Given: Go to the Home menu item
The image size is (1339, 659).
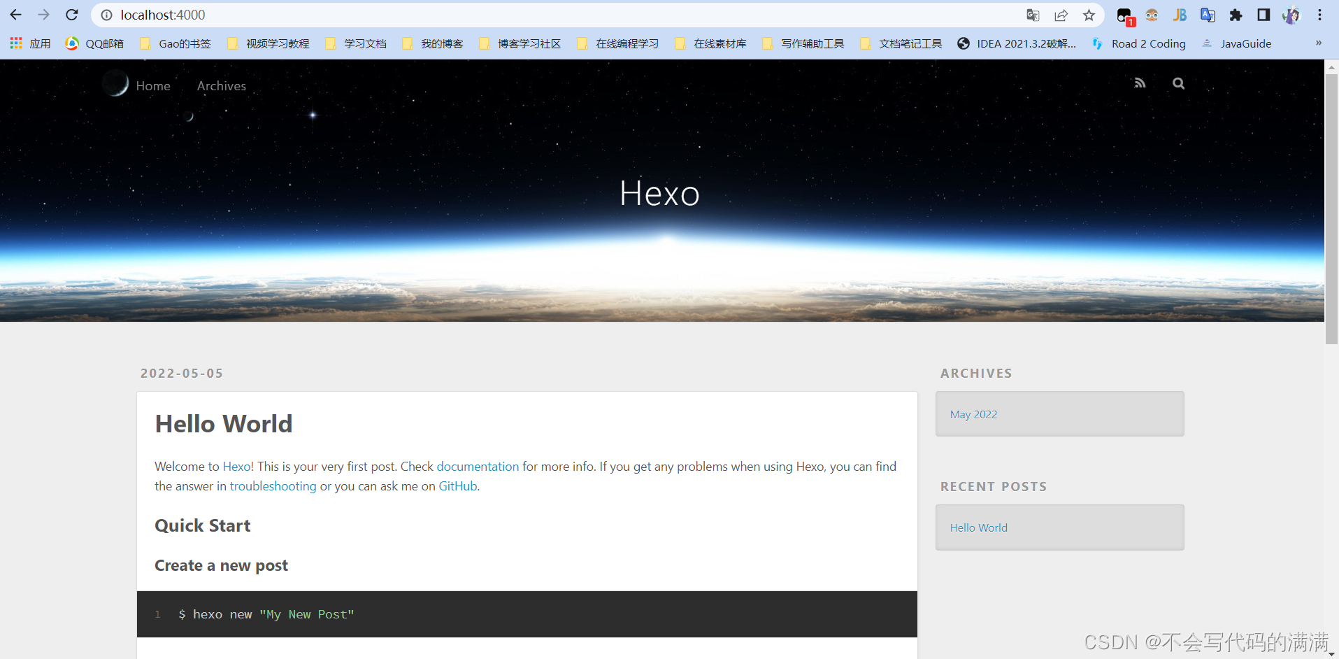Looking at the screenshot, I should 153,86.
